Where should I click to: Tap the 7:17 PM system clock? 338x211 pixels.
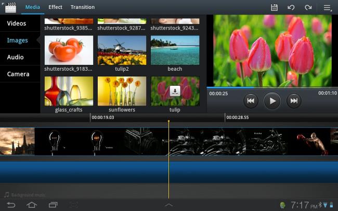(304, 205)
